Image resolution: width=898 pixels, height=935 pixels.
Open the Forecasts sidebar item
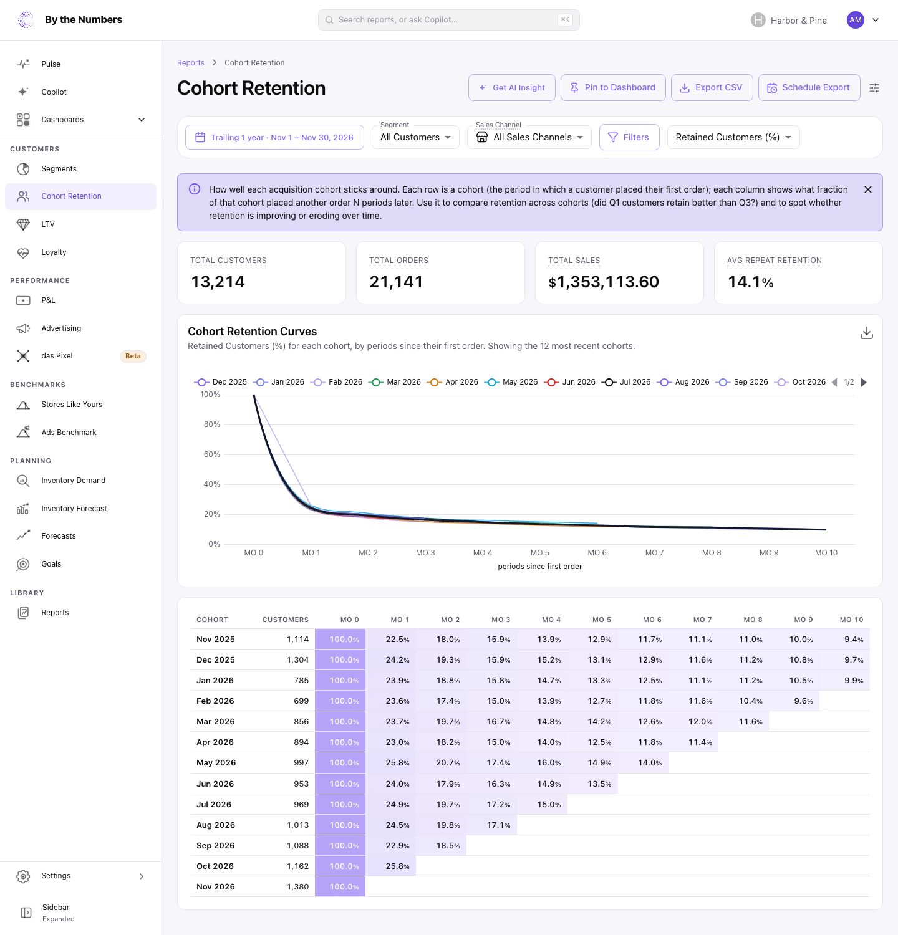click(80, 536)
